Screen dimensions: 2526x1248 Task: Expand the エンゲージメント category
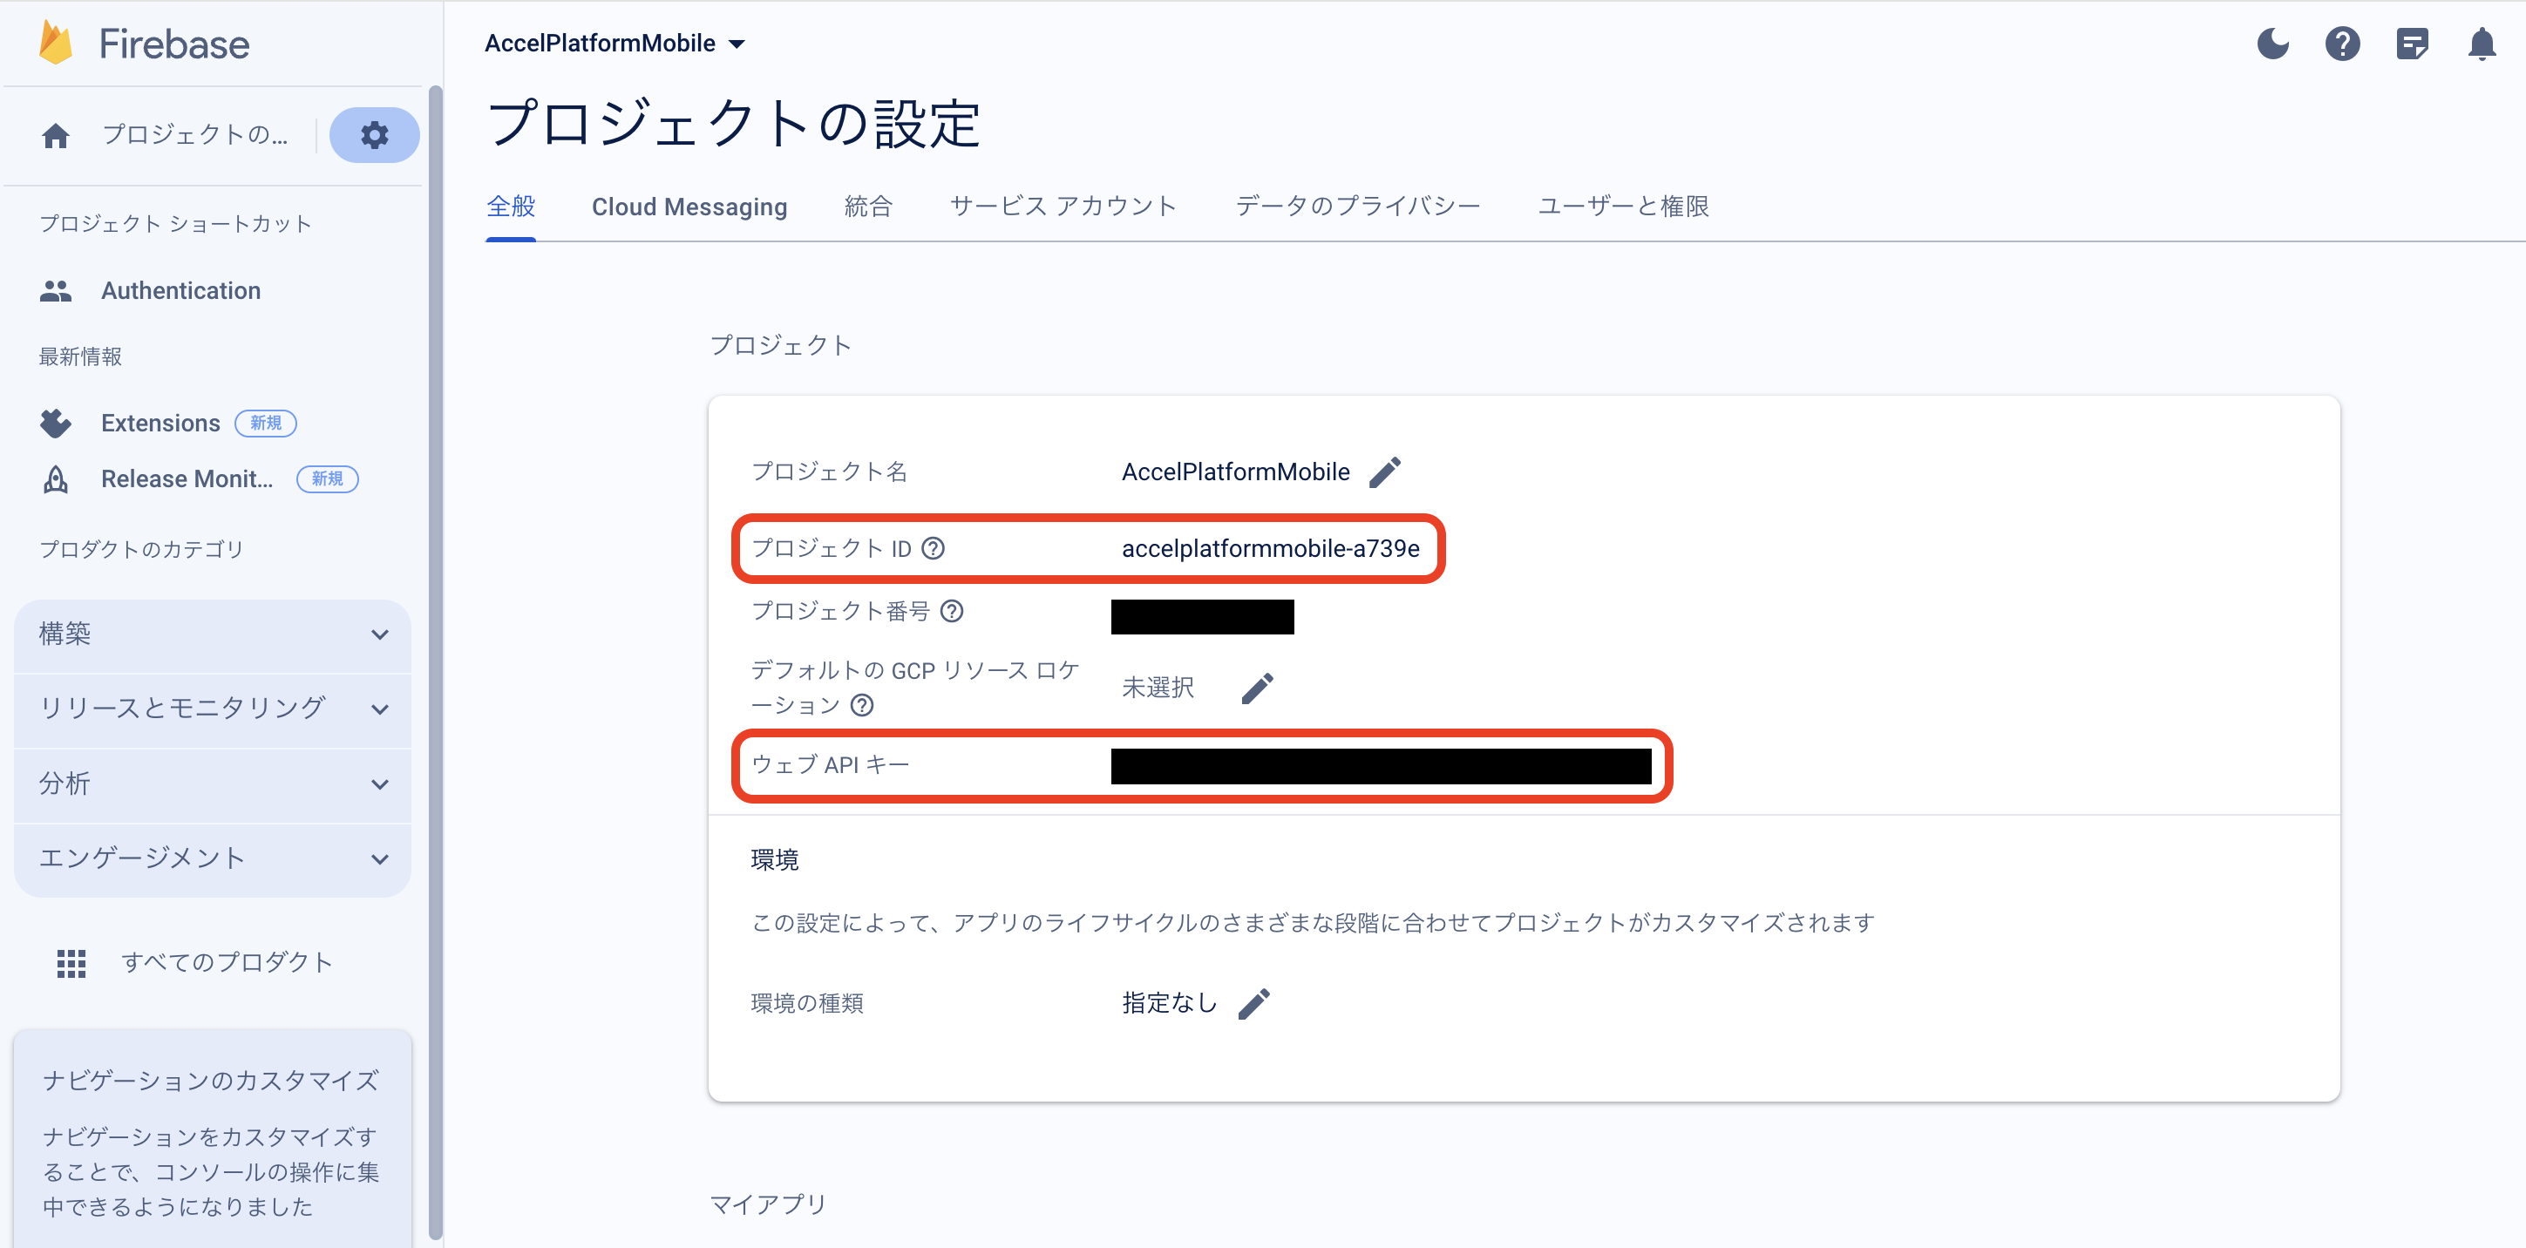(212, 858)
